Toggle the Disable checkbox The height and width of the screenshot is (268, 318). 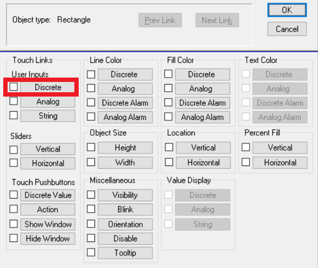tap(91, 238)
